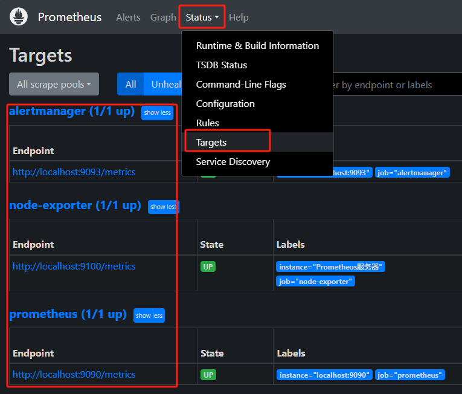Focus the filter by endpoint or labels field
The height and width of the screenshot is (394, 462).
[397, 85]
